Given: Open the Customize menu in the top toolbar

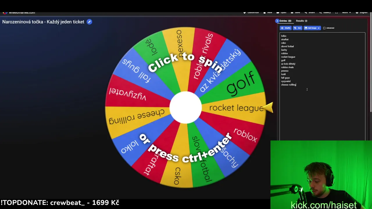Looking at the screenshot, I should tap(251, 12).
